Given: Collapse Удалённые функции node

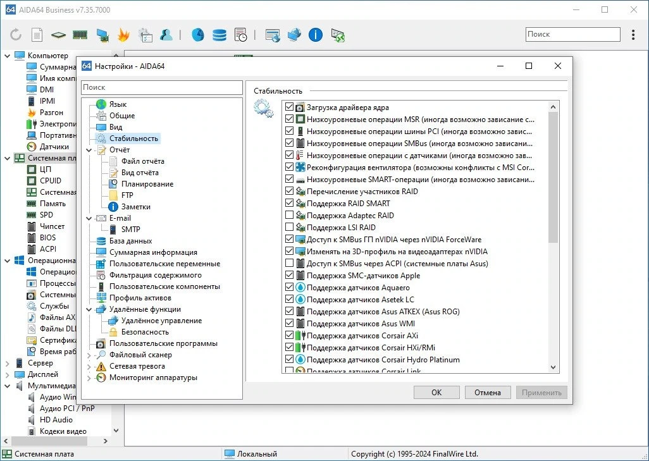Looking at the screenshot, I should tap(89, 309).
